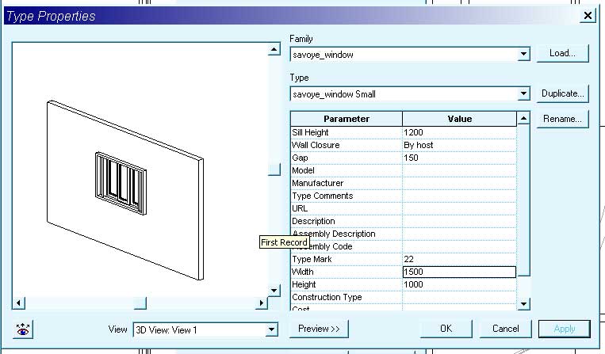Click the Type Comments parameter row

click(404, 196)
